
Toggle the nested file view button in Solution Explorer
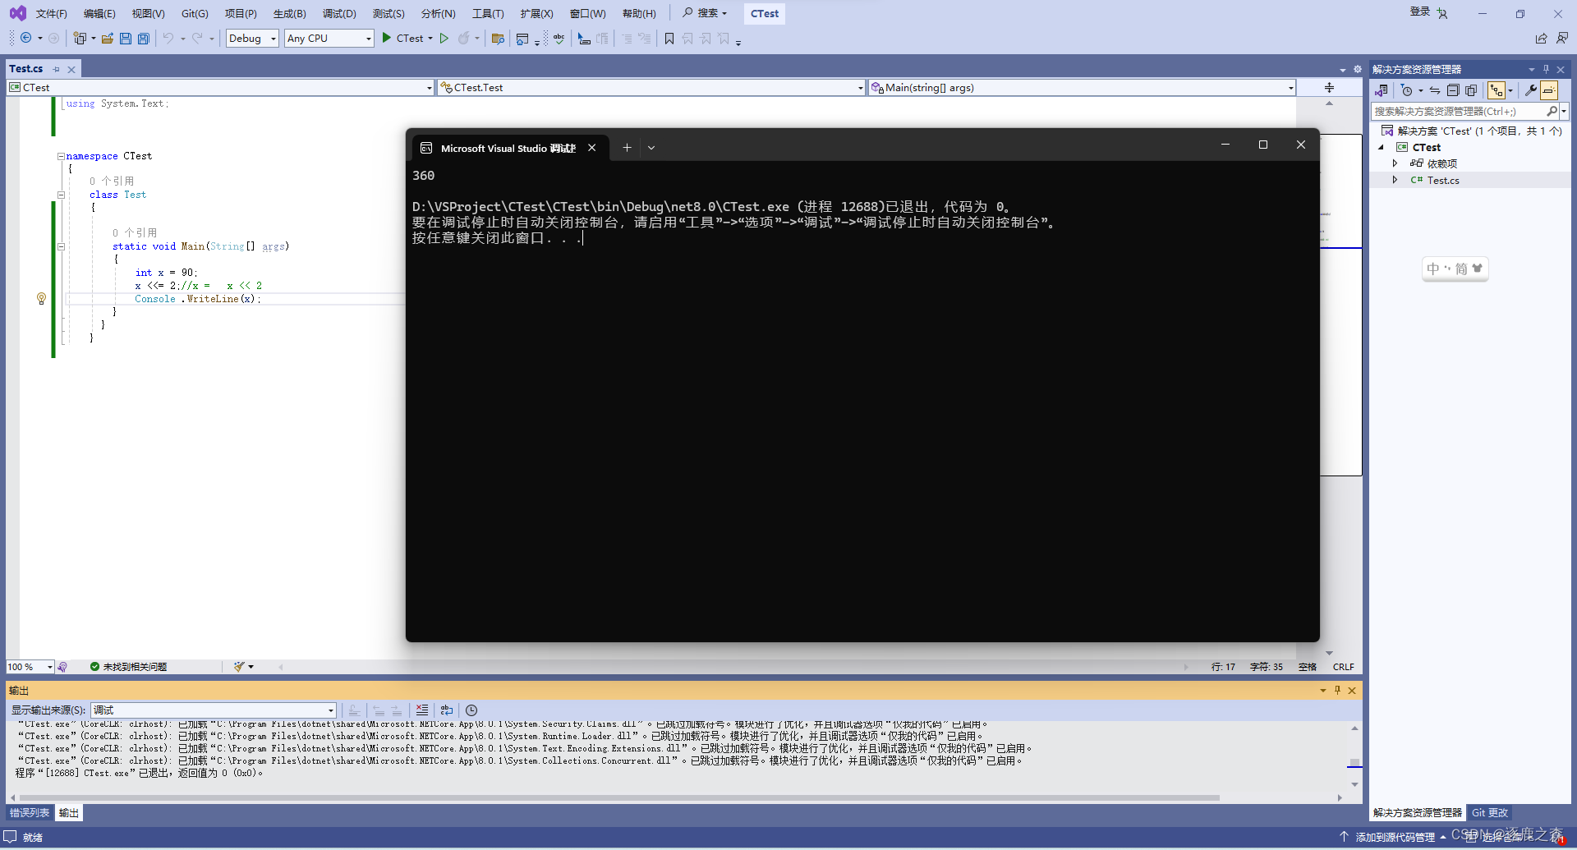[1497, 90]
